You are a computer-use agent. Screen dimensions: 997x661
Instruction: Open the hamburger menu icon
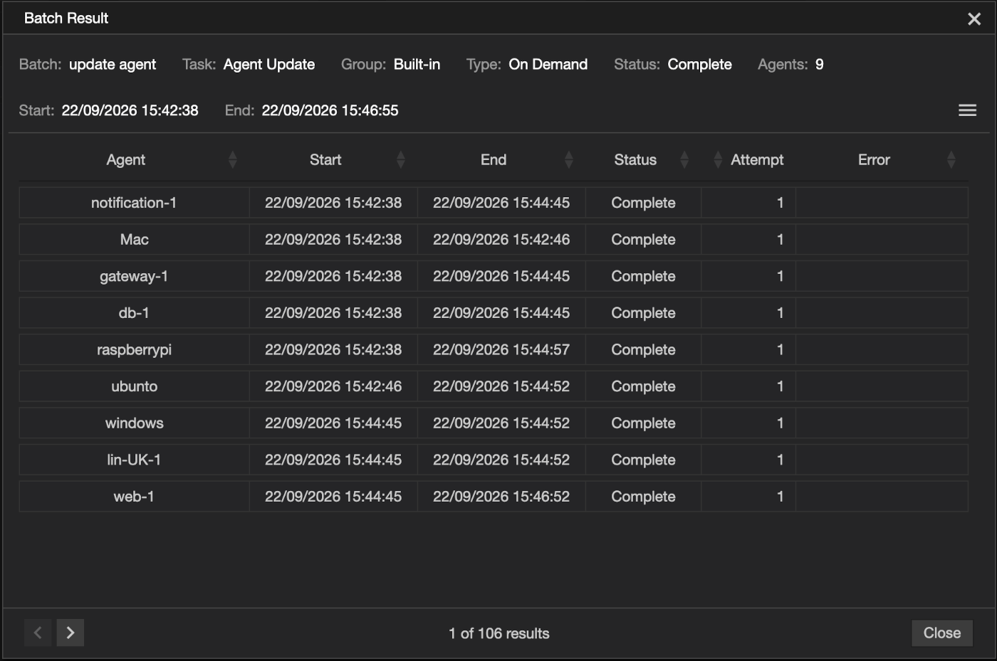click(x=967, y=110)
